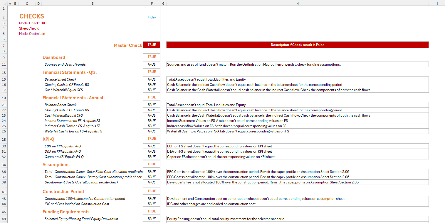The width and height of the screenshot is (445, 223).
Task: Click the Funding Requirements heading
Action: [66, 212]
